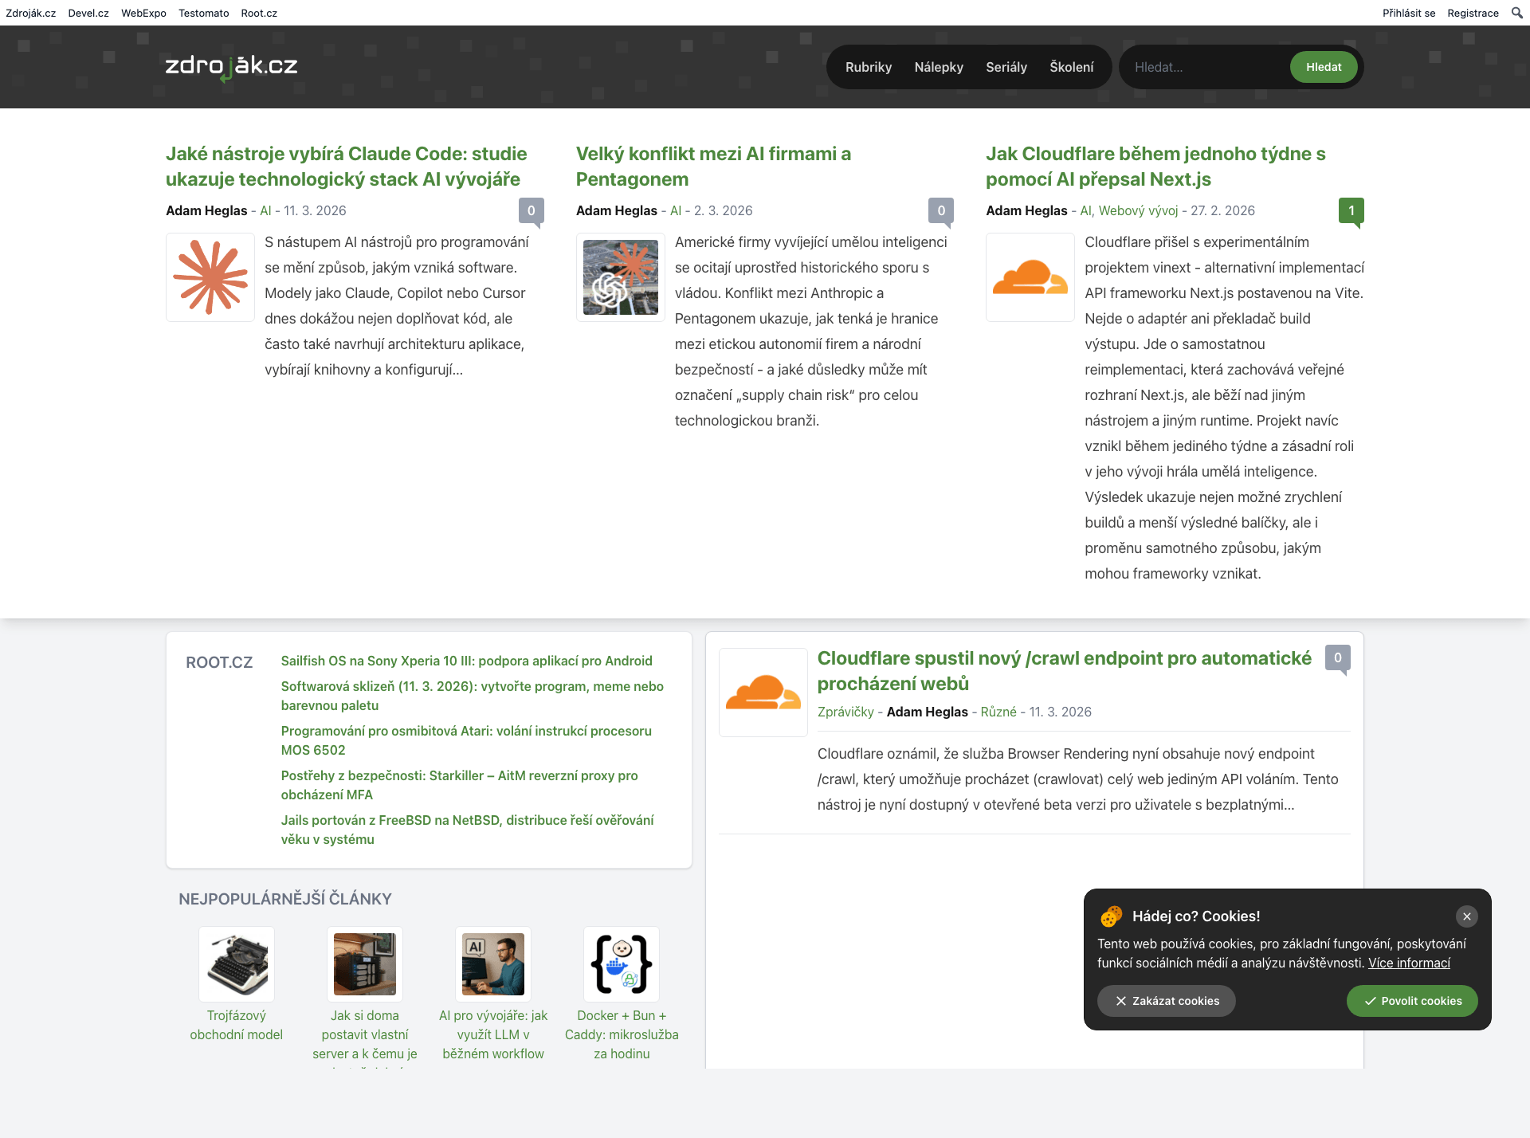1530x1138 pixels.
Task: Open Nálepky from the navigation
Action: 938,67
